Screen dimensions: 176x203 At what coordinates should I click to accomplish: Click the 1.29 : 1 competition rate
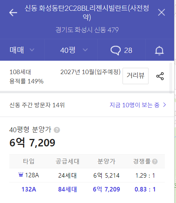coord(145,175)
